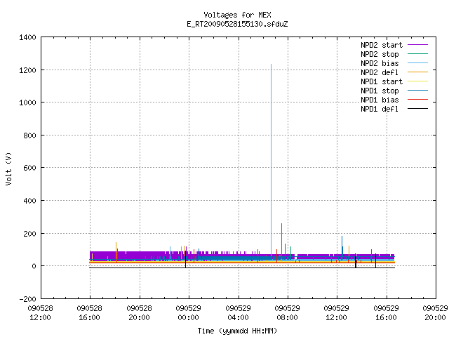This screenshot has height=337, width=449.
Task: Click the 1400 y-axis tick label
Action: (27, 37)
